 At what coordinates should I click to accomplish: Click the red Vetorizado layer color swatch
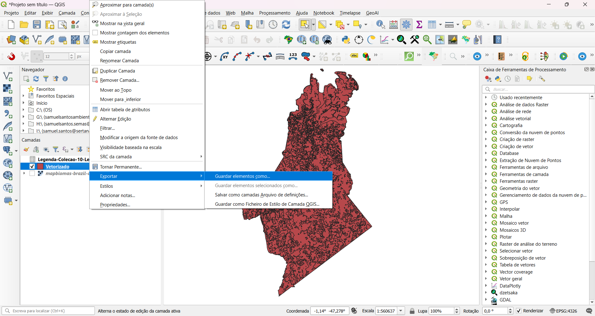40,166
